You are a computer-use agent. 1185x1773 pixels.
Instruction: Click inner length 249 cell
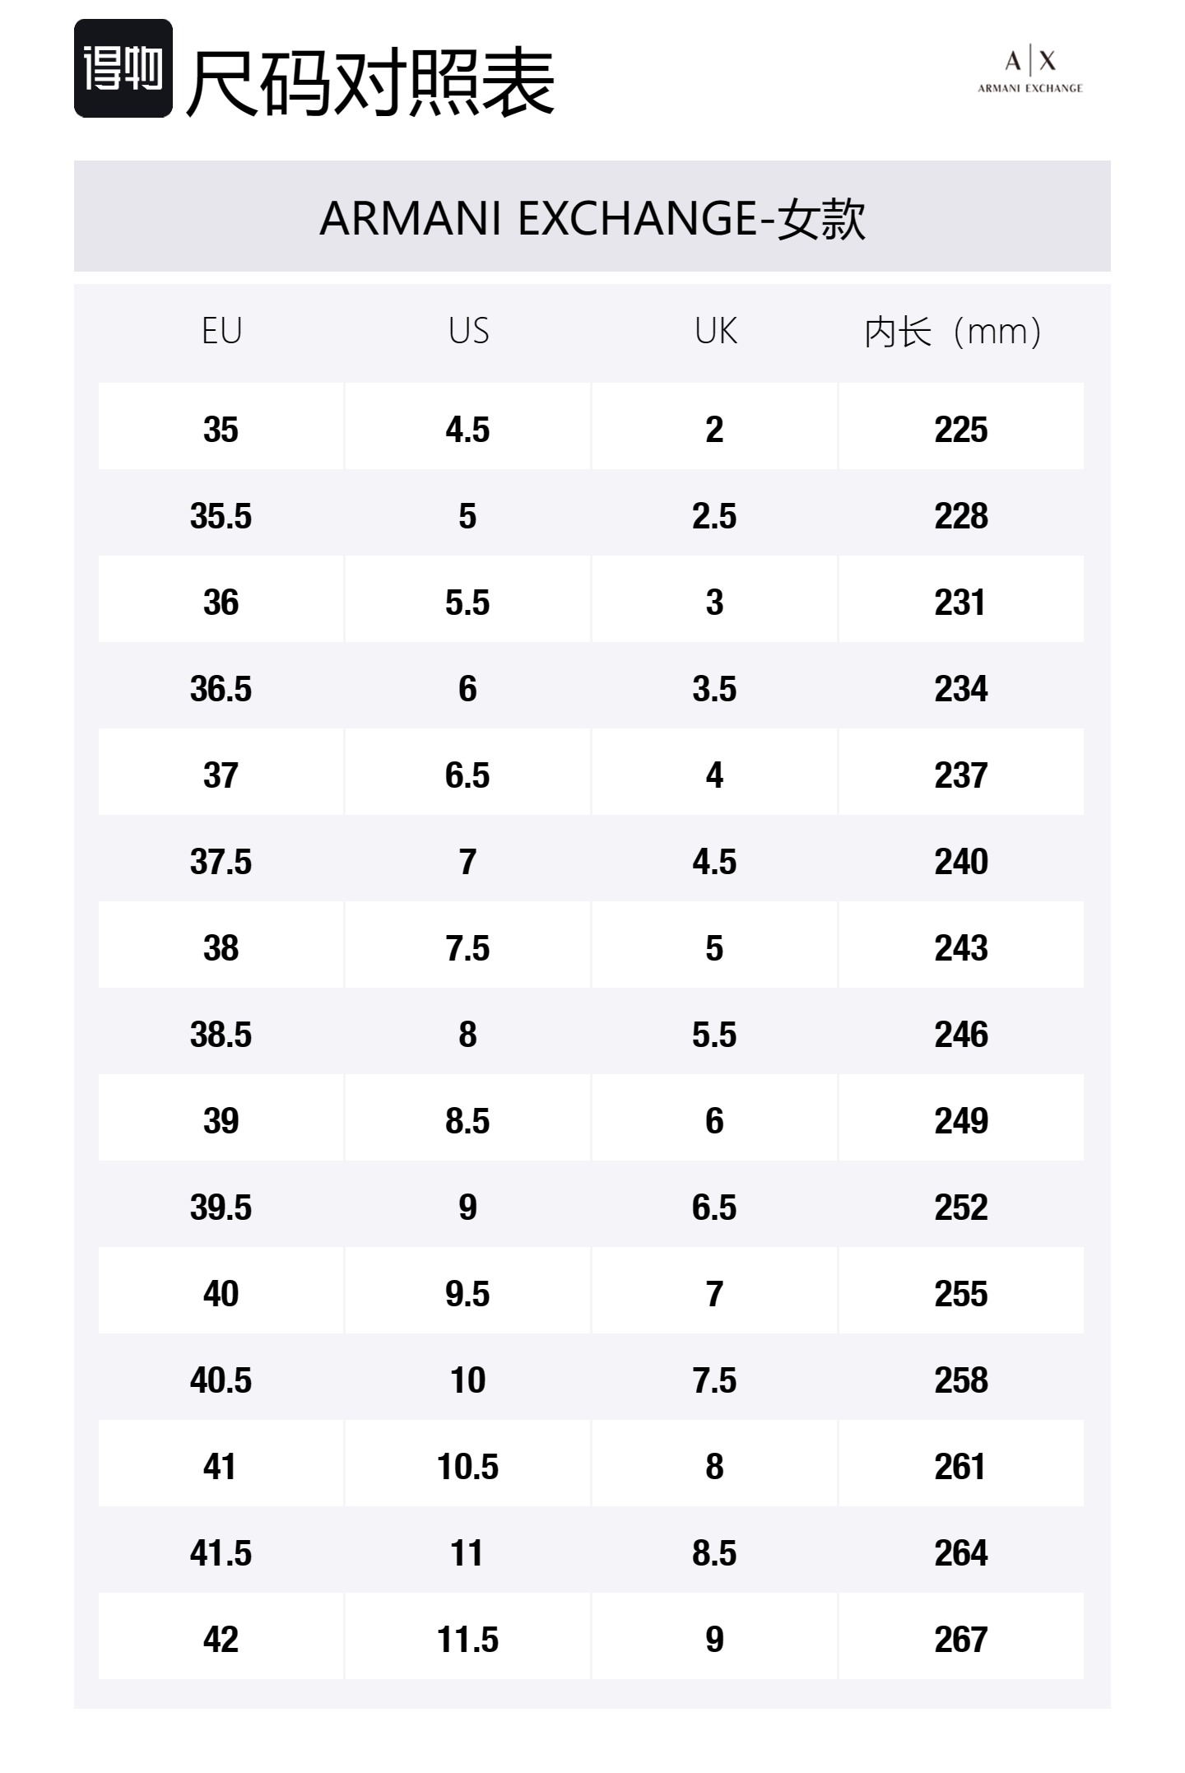[960, 1120]
